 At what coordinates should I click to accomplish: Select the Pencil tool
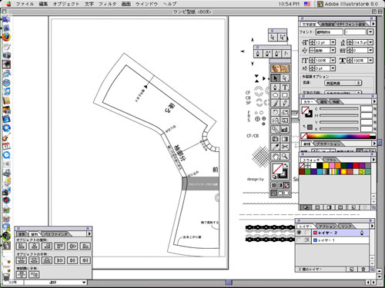click(x=285, y=103)
